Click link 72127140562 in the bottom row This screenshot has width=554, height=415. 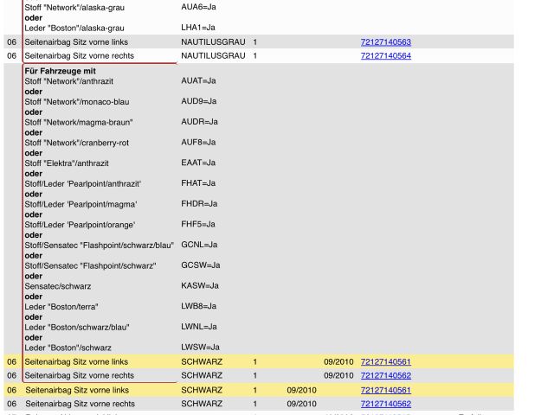coord(385,404)
